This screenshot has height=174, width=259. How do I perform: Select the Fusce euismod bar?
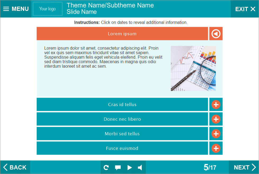[122, 148]
